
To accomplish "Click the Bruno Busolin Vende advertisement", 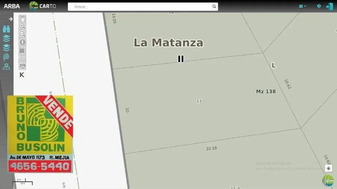I will [40, 134].
